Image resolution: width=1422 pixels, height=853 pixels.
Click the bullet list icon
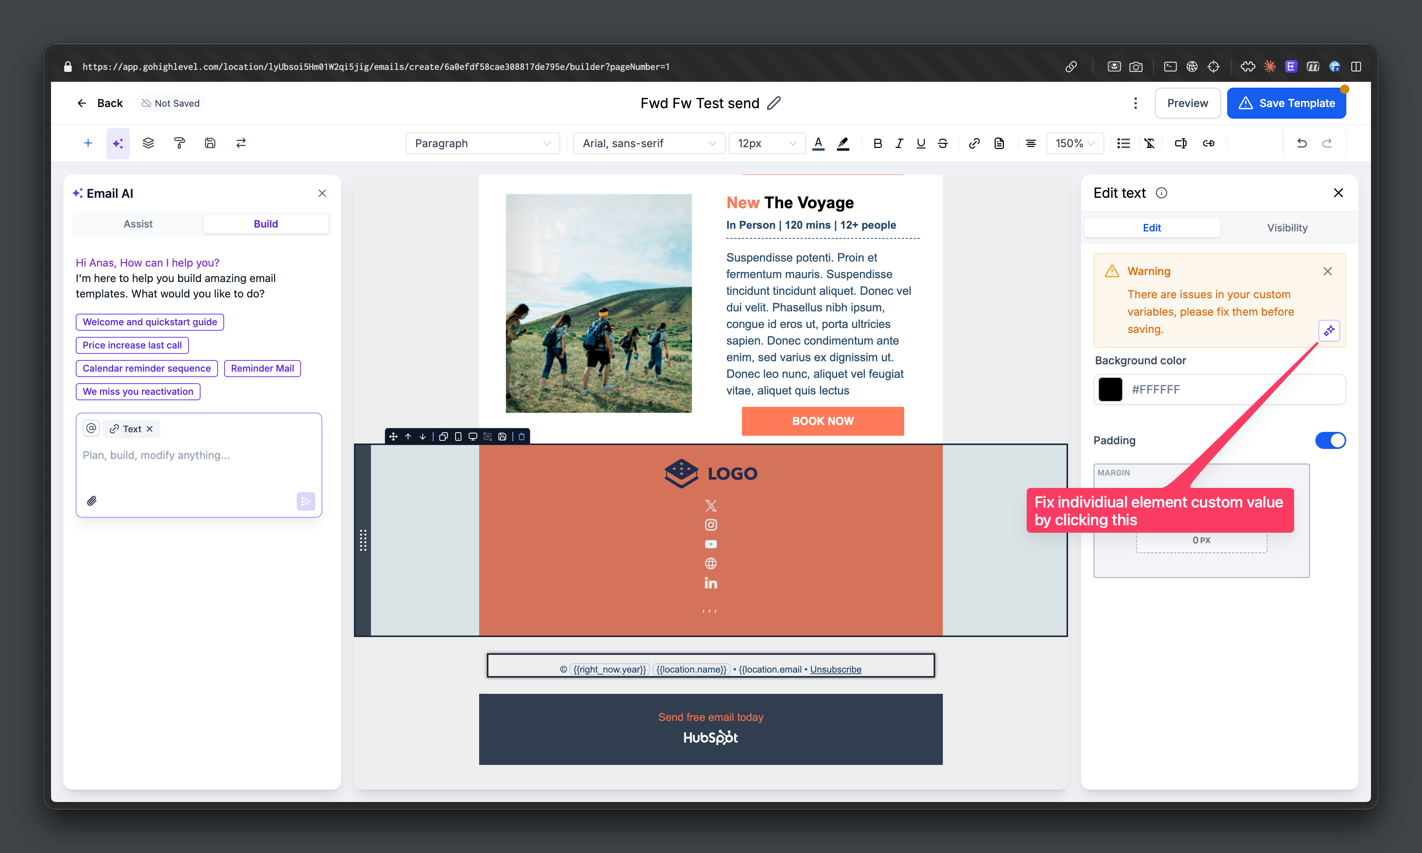pyautogui.click(x=1123, y=143)
